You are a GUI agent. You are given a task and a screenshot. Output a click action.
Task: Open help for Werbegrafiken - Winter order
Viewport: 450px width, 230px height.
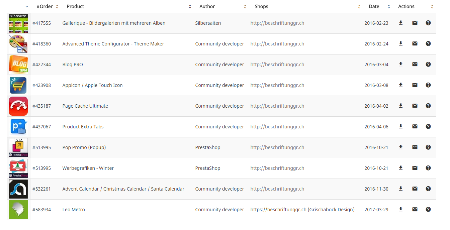pos(428,168)
